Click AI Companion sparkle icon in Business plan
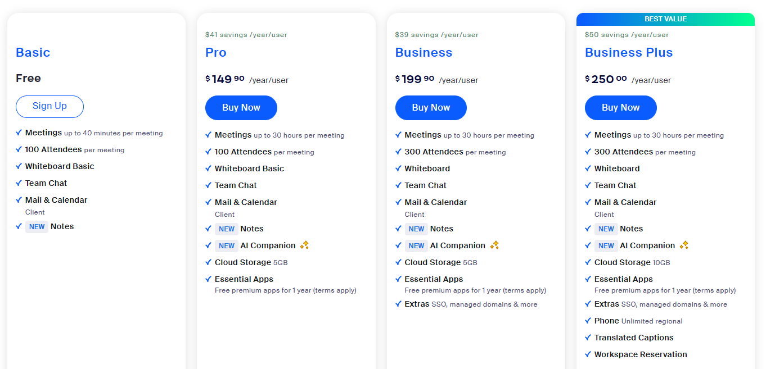Viewport: 766px width, 369px height. tap(494, 245)
